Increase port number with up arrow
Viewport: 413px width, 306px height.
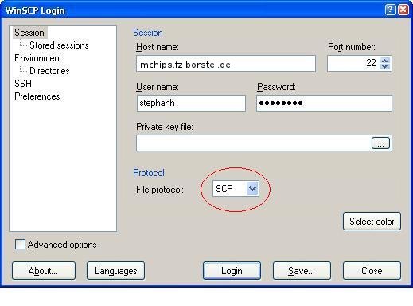[385, 61]
